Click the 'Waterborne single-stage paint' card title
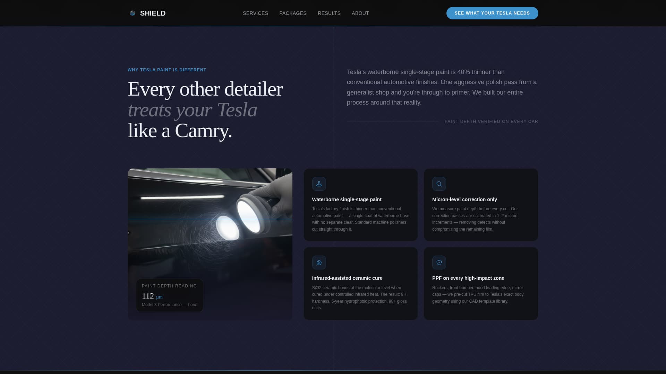The height and width of the screenshot is (374, 666). (x=347, y=199)
